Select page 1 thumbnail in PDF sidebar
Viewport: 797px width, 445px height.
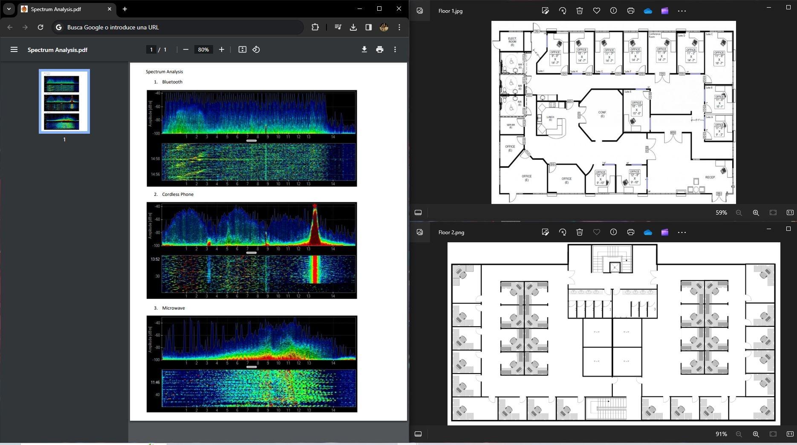click(x=64, y=101)
